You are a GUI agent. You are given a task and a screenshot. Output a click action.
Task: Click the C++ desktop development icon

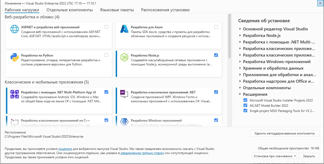(x=15, y=122)
